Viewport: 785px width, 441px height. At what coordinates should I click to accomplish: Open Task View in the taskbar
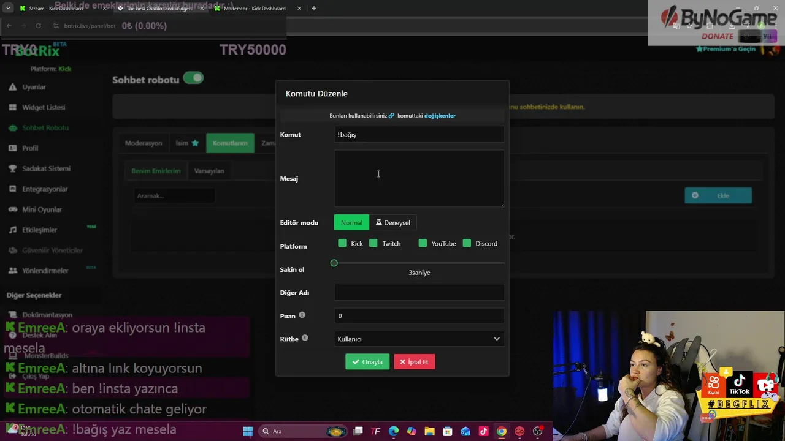pos(358,431)
